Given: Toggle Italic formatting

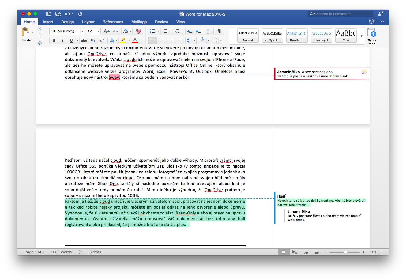Looking at the screenshot, I should 62,40.
